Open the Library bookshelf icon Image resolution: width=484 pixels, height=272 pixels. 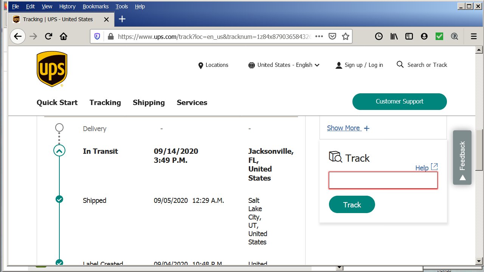tap(394, 36)
